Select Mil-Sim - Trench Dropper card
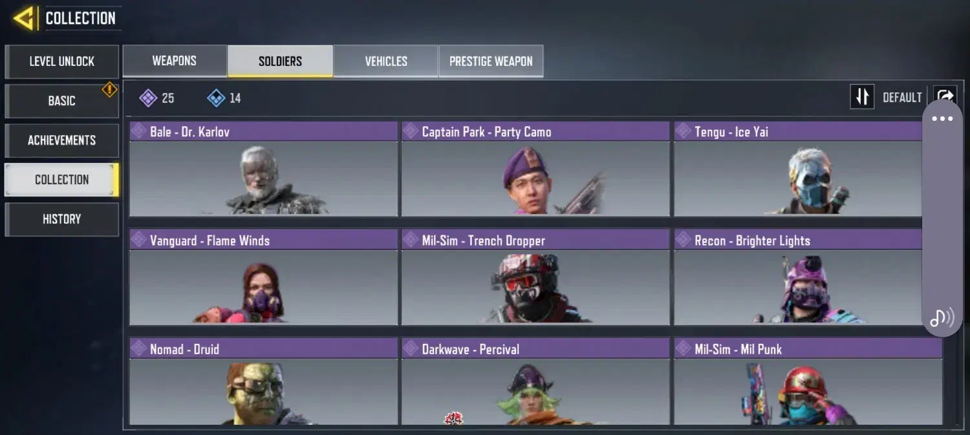The image size is (970, 435). (x=535, y=277)
